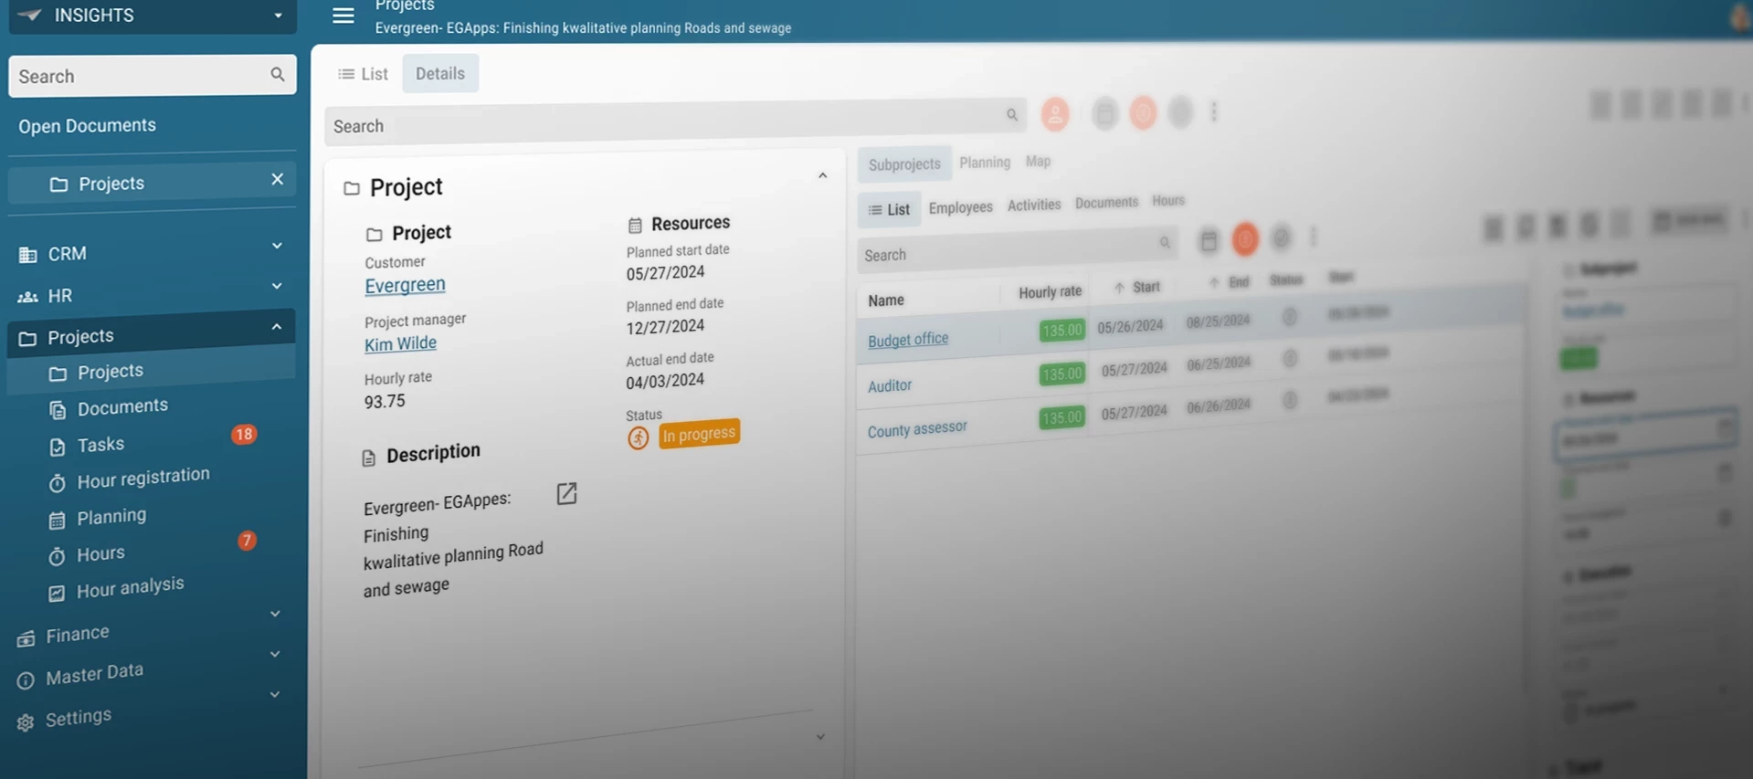Open the external-link icon beside Description
Image resolution: width=1753 pixels, height=779 pixels.
click(566, 493)
